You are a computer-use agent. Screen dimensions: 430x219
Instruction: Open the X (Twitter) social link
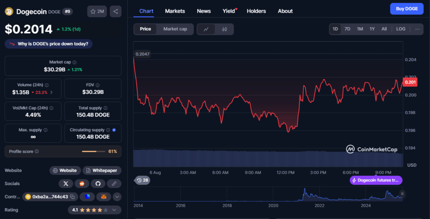(x=66, y=184)
